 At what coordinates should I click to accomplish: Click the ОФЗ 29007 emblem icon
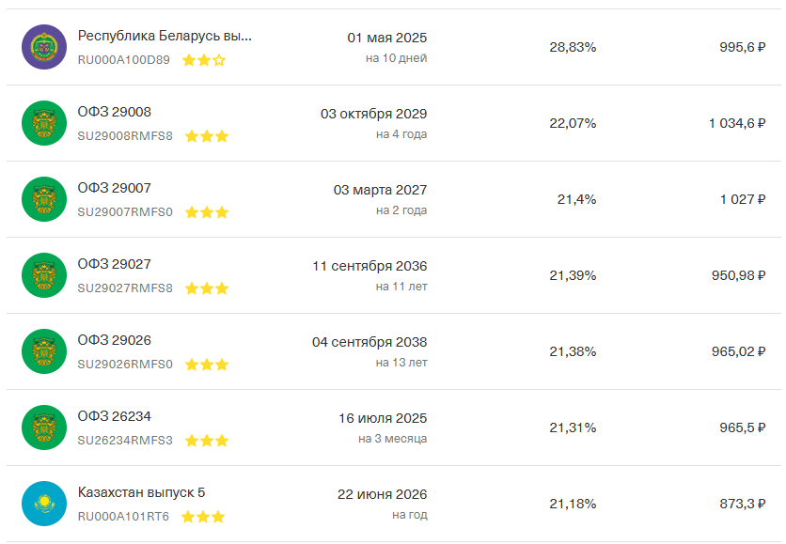44,199
